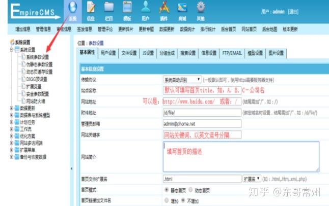Open the 信息 notepad icon
Screen dimensions: 329x206
pos(91,7)
